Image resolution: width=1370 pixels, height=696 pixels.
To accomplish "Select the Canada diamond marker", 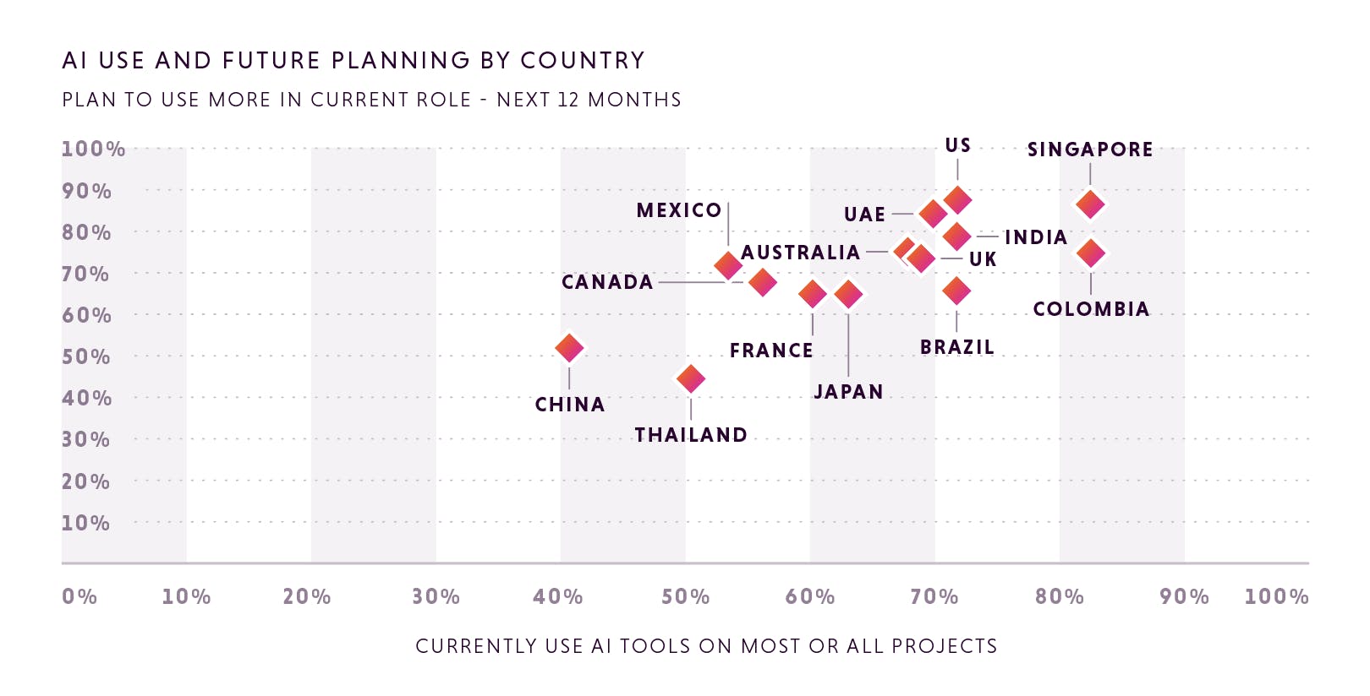I will coord(762,282).
